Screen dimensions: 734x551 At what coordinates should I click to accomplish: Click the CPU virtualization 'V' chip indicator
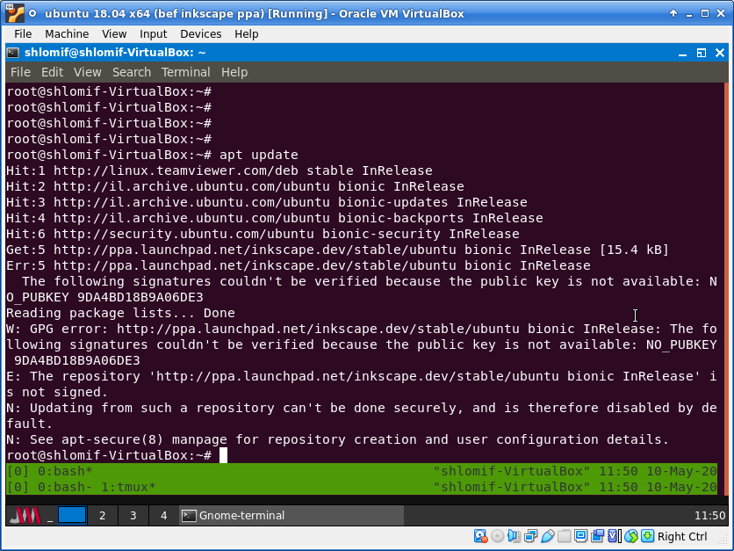pyautogui.click(x=614, y=536)
